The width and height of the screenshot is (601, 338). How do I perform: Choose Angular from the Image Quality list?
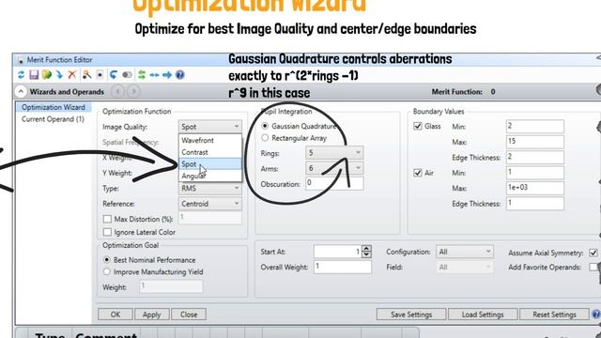(x=210, y=176)
